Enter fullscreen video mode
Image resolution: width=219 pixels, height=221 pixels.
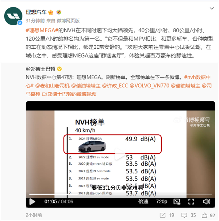(x=191, y=202)
